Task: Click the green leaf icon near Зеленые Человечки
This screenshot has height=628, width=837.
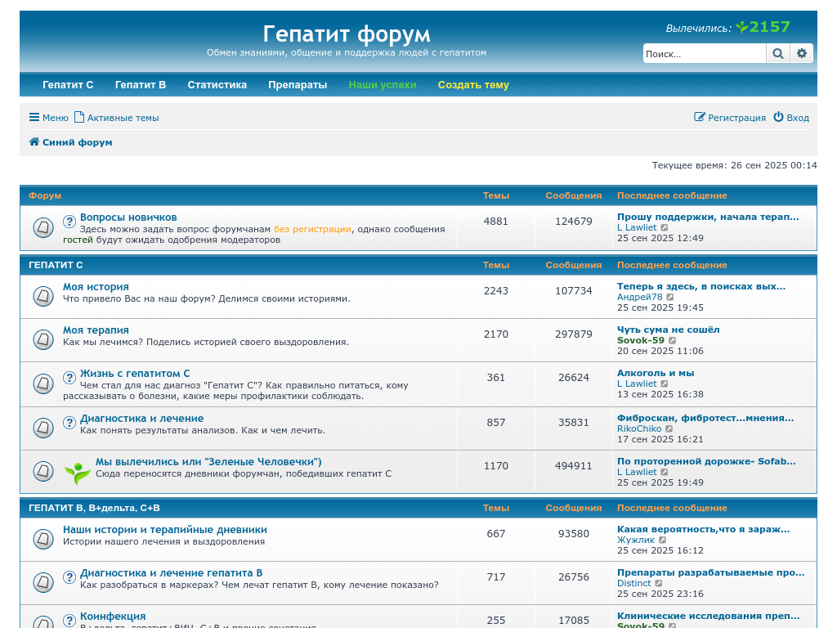Action: coord(78,472)
